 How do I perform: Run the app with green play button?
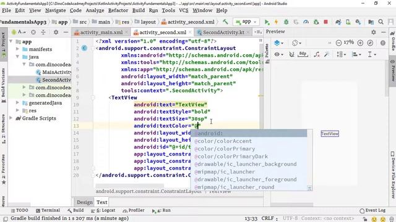(x=267, y=22)
